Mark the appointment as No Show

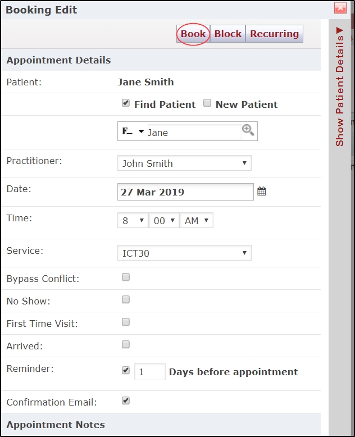click(126, 299)
